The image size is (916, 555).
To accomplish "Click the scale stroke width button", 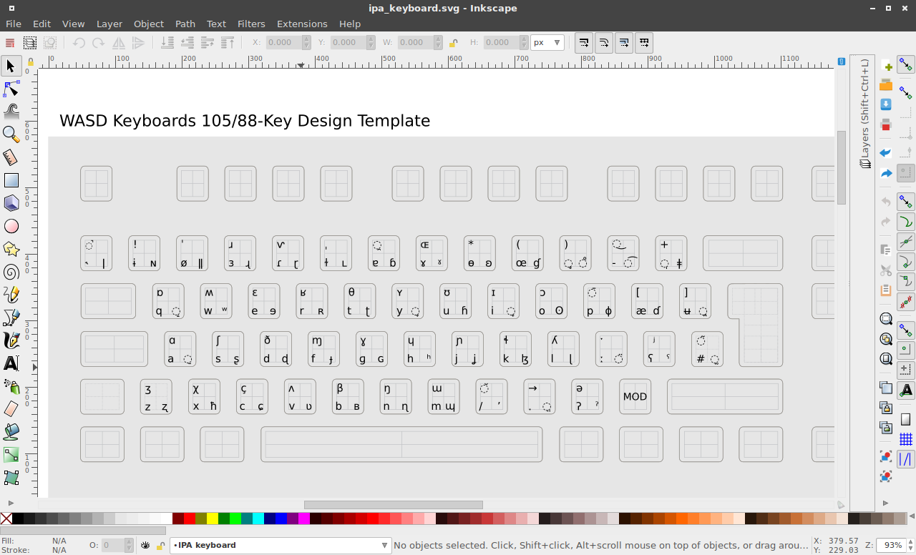I will click(x=583, y=43).
